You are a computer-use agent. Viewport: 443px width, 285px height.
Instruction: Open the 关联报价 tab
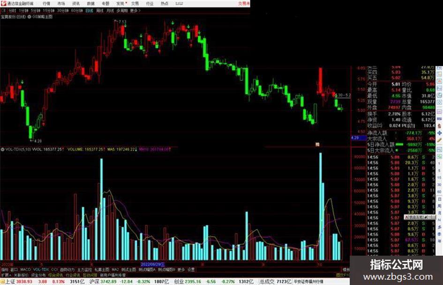click(x=21, y=275)
